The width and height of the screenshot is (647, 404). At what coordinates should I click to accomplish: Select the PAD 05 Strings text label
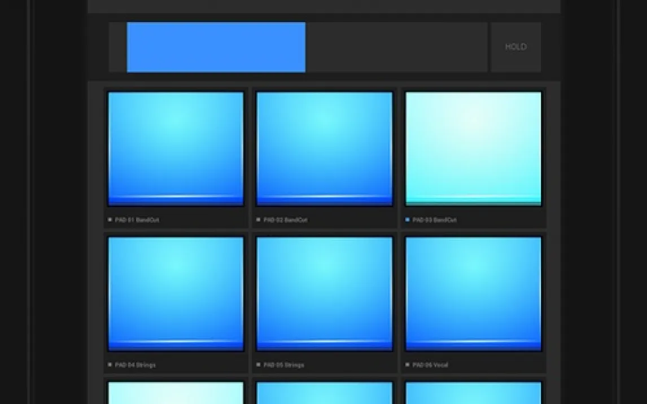pyautogui.click(x=283, y=365)
